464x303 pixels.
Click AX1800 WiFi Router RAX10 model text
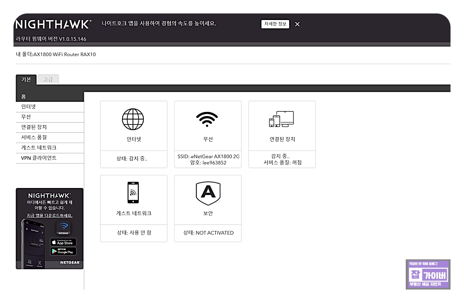64,55
